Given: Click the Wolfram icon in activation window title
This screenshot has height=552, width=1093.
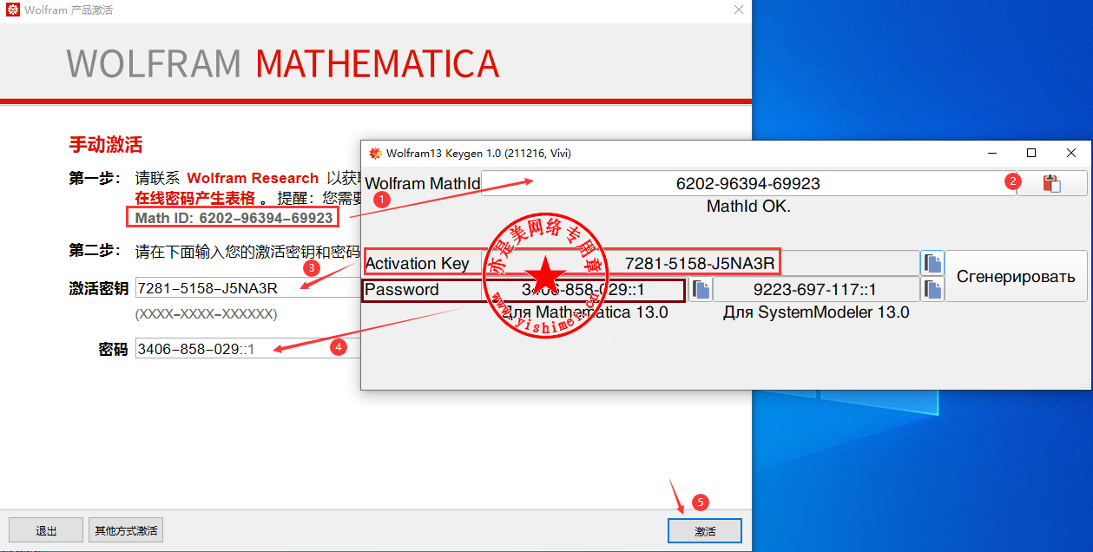Looking at the screenshot, I should 12,10.
